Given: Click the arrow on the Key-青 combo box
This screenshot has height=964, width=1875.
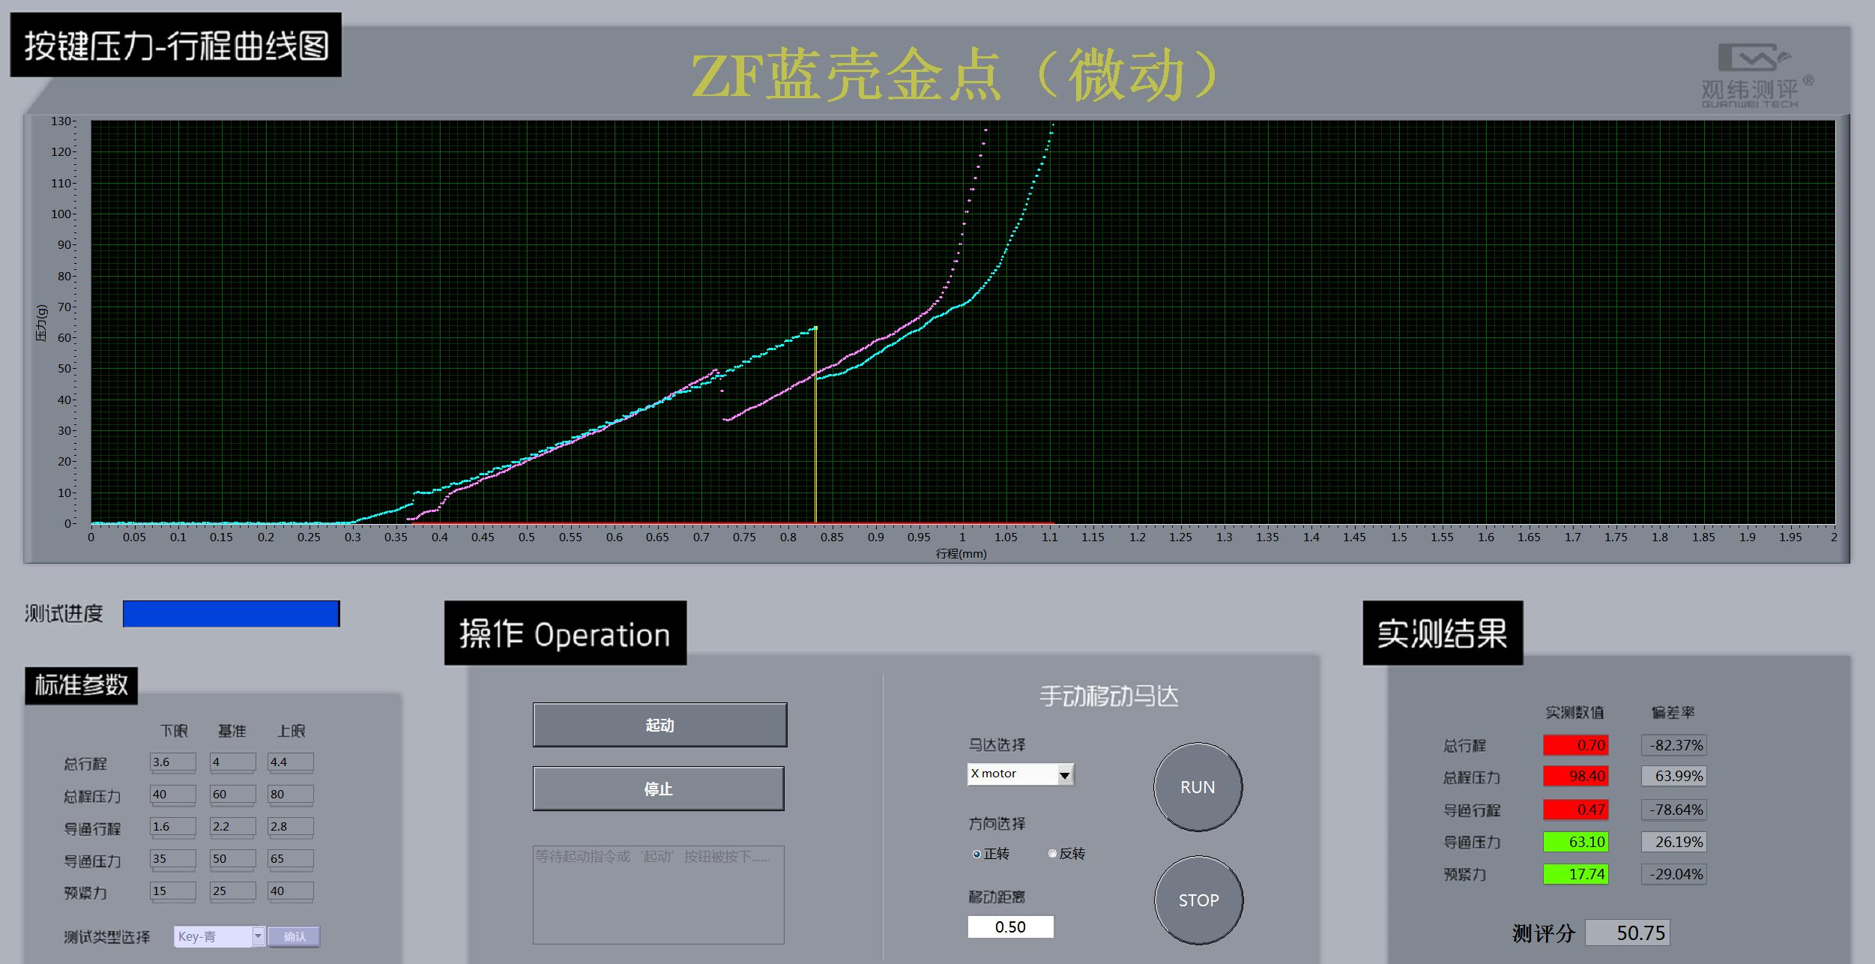Looking at the screenshot, I should (259, 936).
